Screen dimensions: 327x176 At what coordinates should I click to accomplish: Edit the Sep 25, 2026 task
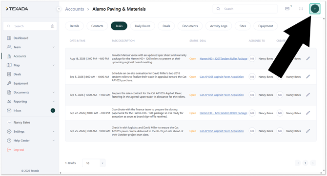coord(308,131)
